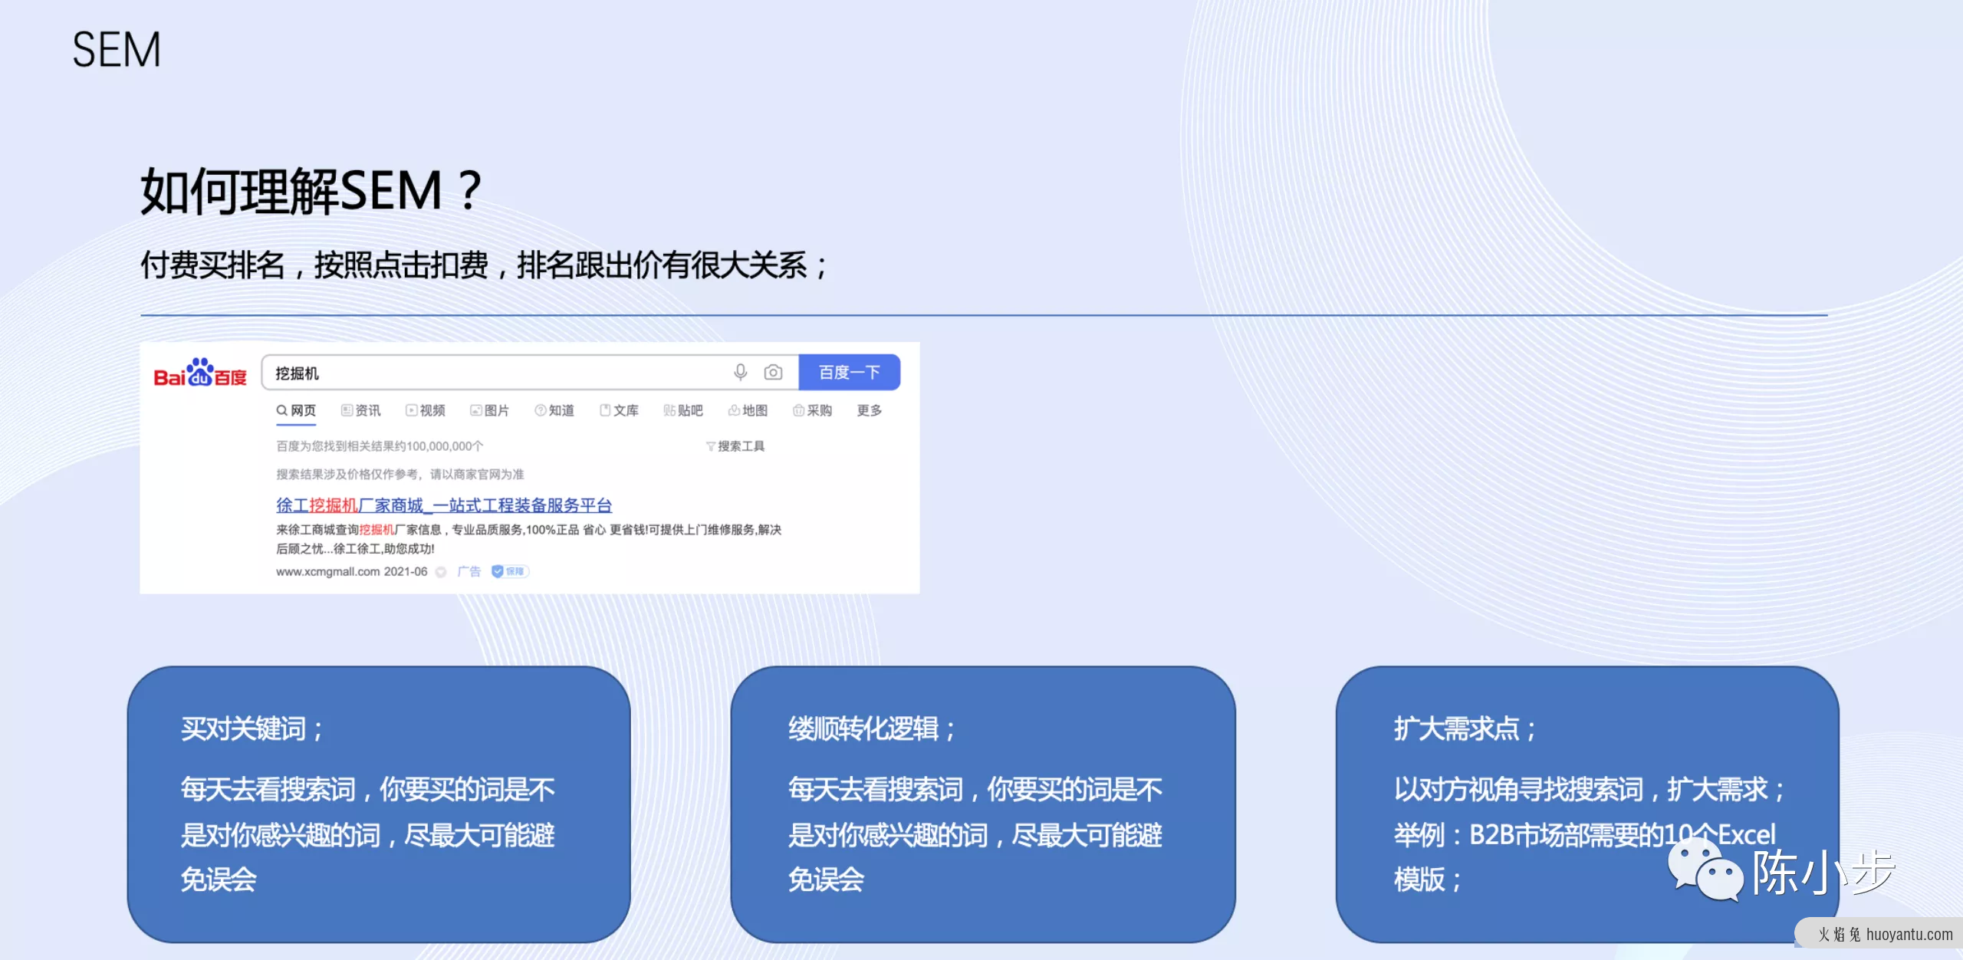Select the 网页 tab

[296, 411]
